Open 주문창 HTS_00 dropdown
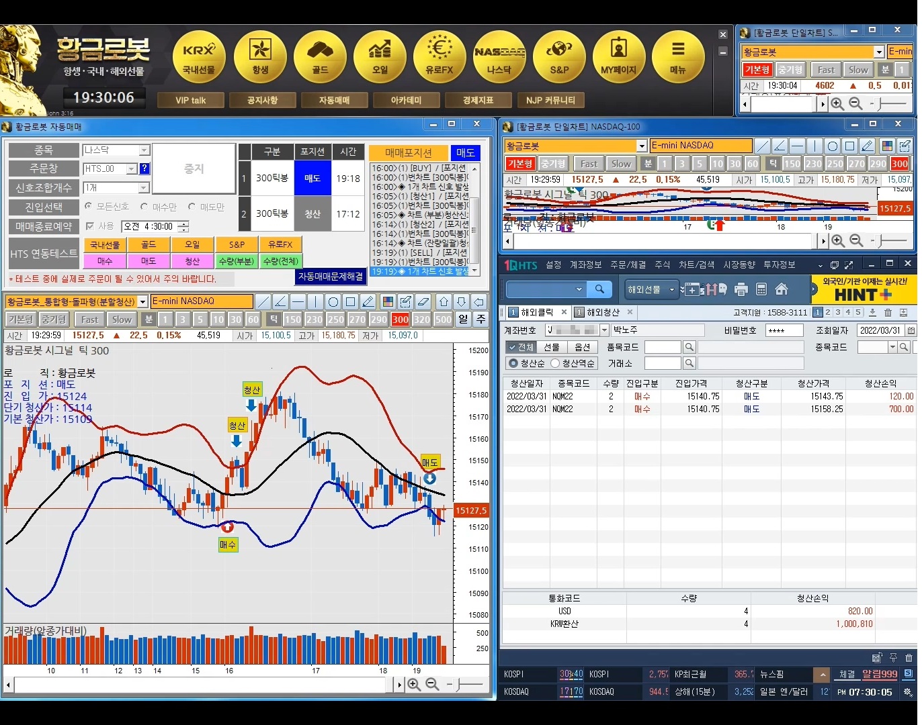This screenshot has height=725, width=922. point(132,169)
